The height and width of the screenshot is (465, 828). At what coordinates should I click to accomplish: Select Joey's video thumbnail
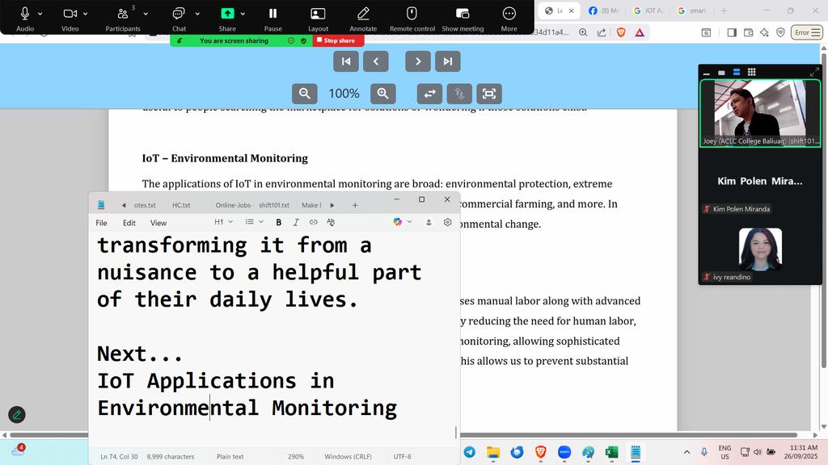[760, 113]
